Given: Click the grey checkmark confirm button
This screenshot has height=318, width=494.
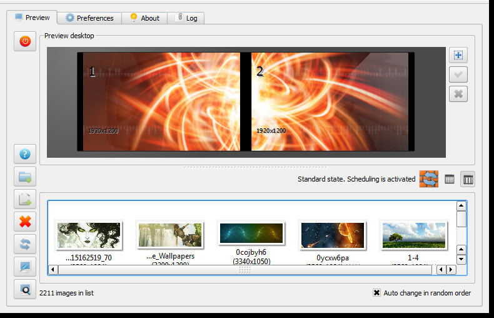Looking at the screenshot, I should click(458, 74).
